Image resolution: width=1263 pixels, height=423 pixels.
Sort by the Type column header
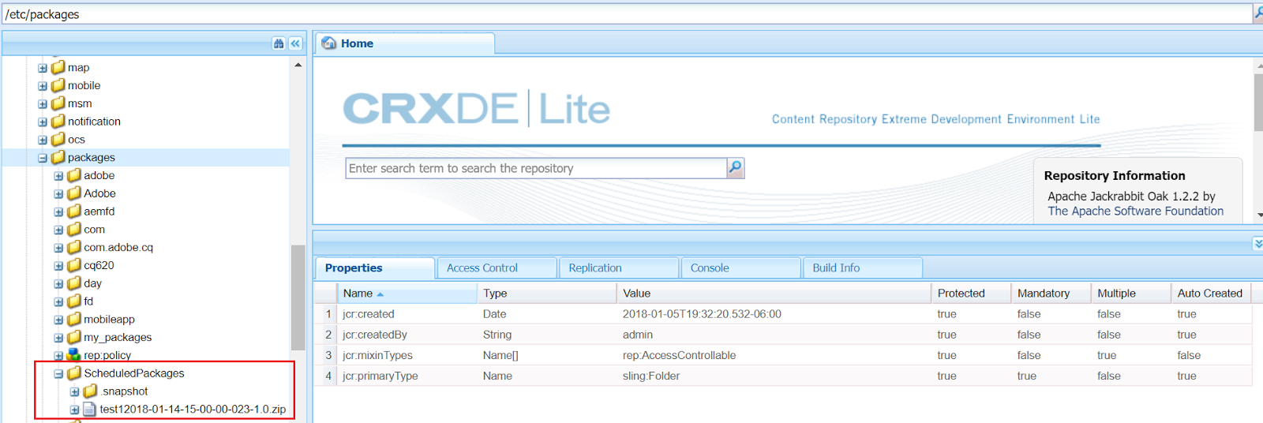tap(546, 293)
